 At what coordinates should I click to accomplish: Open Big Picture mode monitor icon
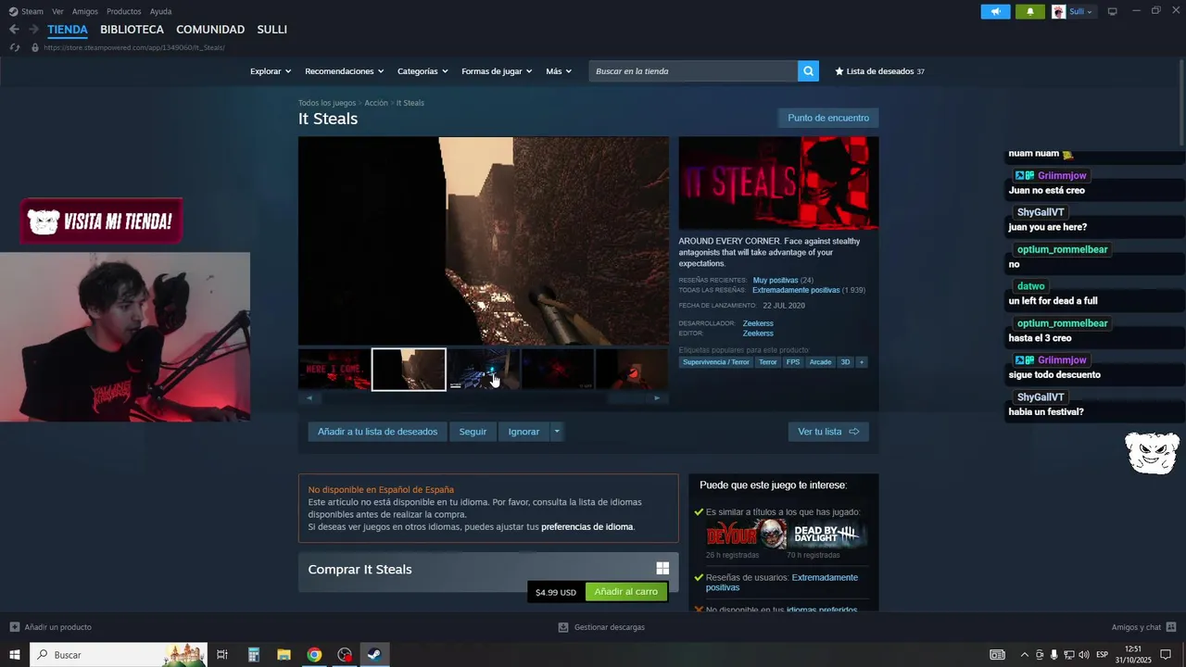tap(1112, 11)
